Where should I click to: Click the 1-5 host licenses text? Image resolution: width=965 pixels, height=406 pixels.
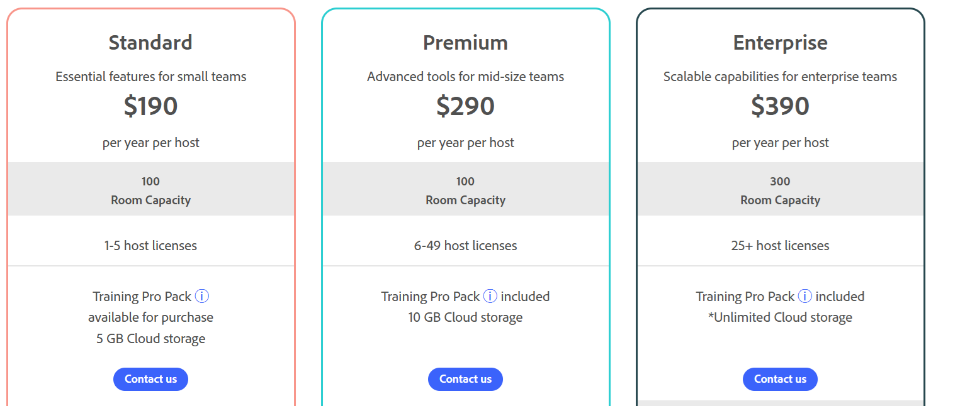pos(150,246)
